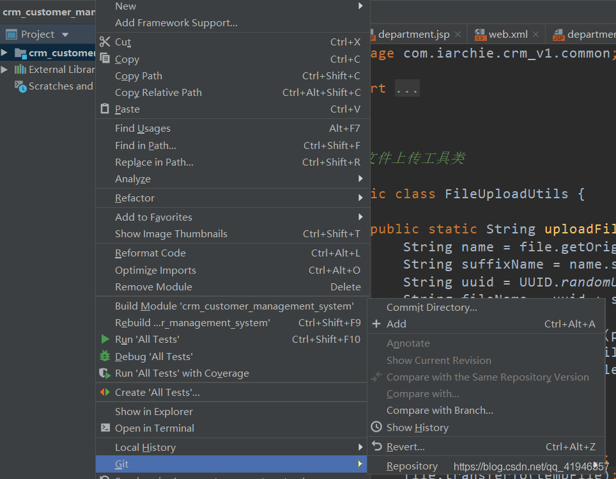Choose Compare with Branch in Git submenu

click(x=486, y=410)
